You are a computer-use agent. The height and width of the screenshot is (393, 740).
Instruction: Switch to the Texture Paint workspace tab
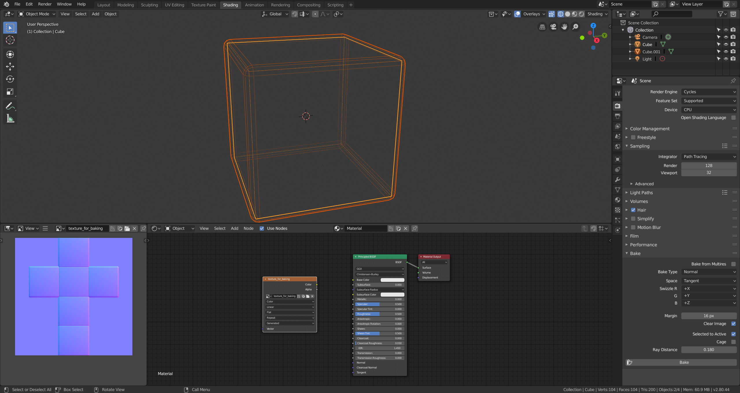(x=203, y=5)
